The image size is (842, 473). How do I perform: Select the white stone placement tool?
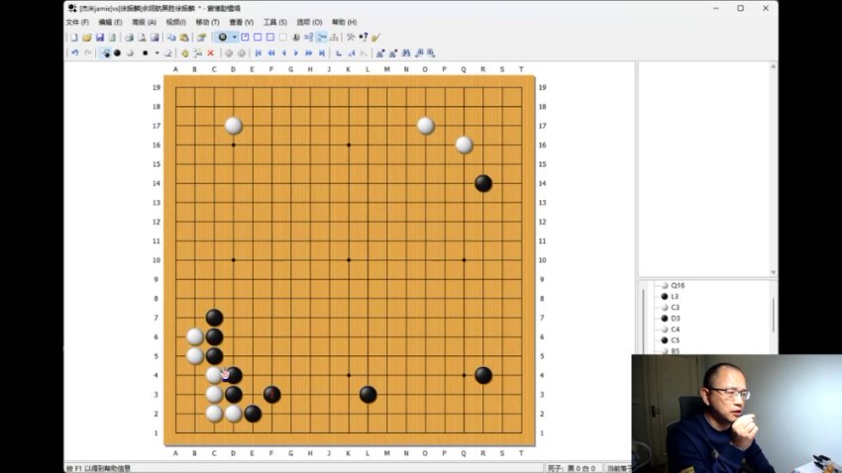click(x=130, y=53)
